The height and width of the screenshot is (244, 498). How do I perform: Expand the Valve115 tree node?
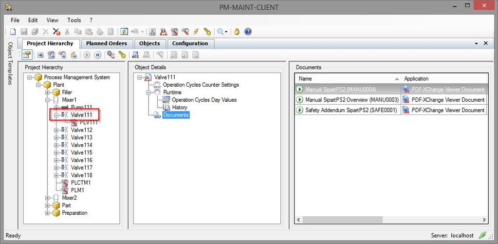56,152
